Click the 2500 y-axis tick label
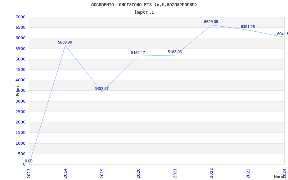The image size is (288, 180). point(21,112)
